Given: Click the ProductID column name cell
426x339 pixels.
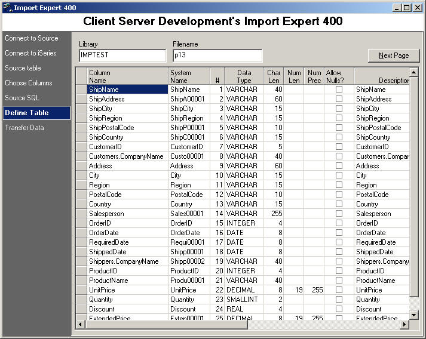Looking at the screenshot, I should (127, 270).
